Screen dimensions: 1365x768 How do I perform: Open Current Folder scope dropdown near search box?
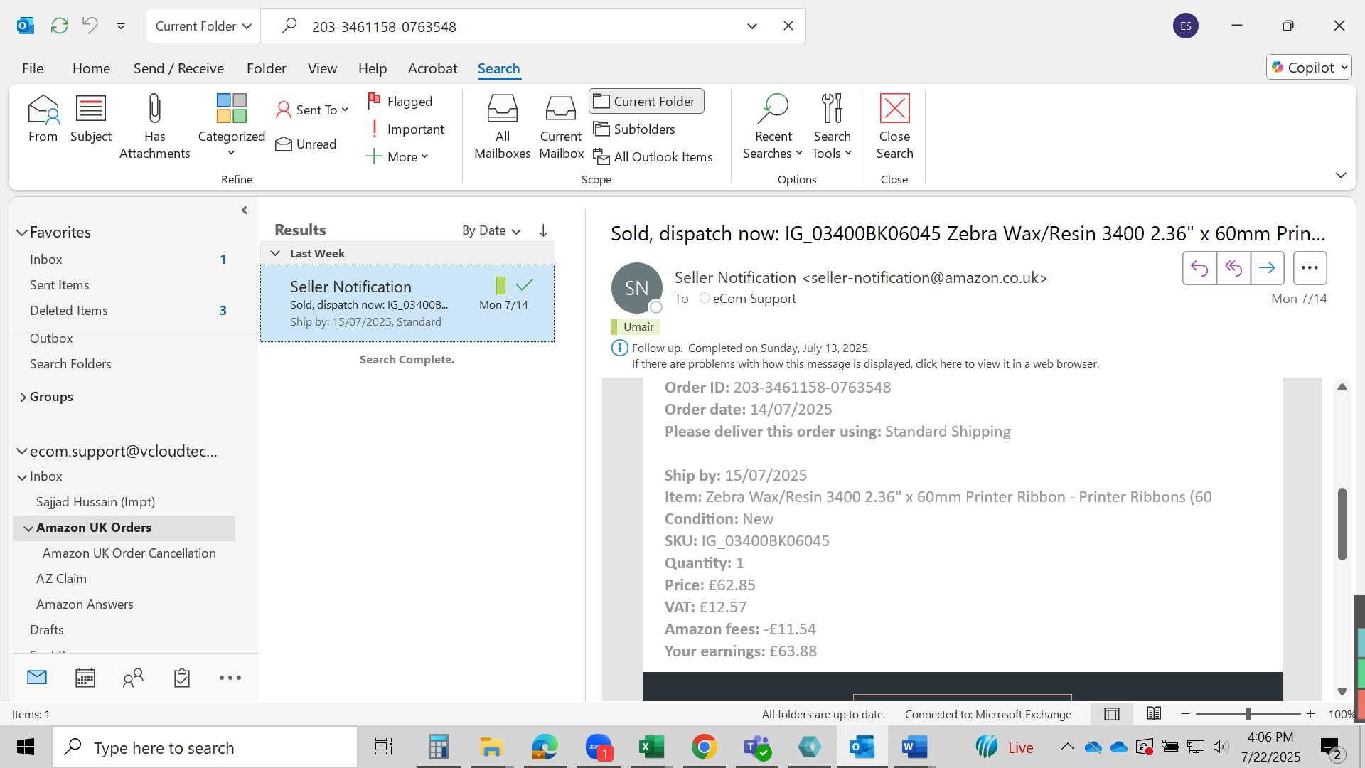click(x=203, y=26)
